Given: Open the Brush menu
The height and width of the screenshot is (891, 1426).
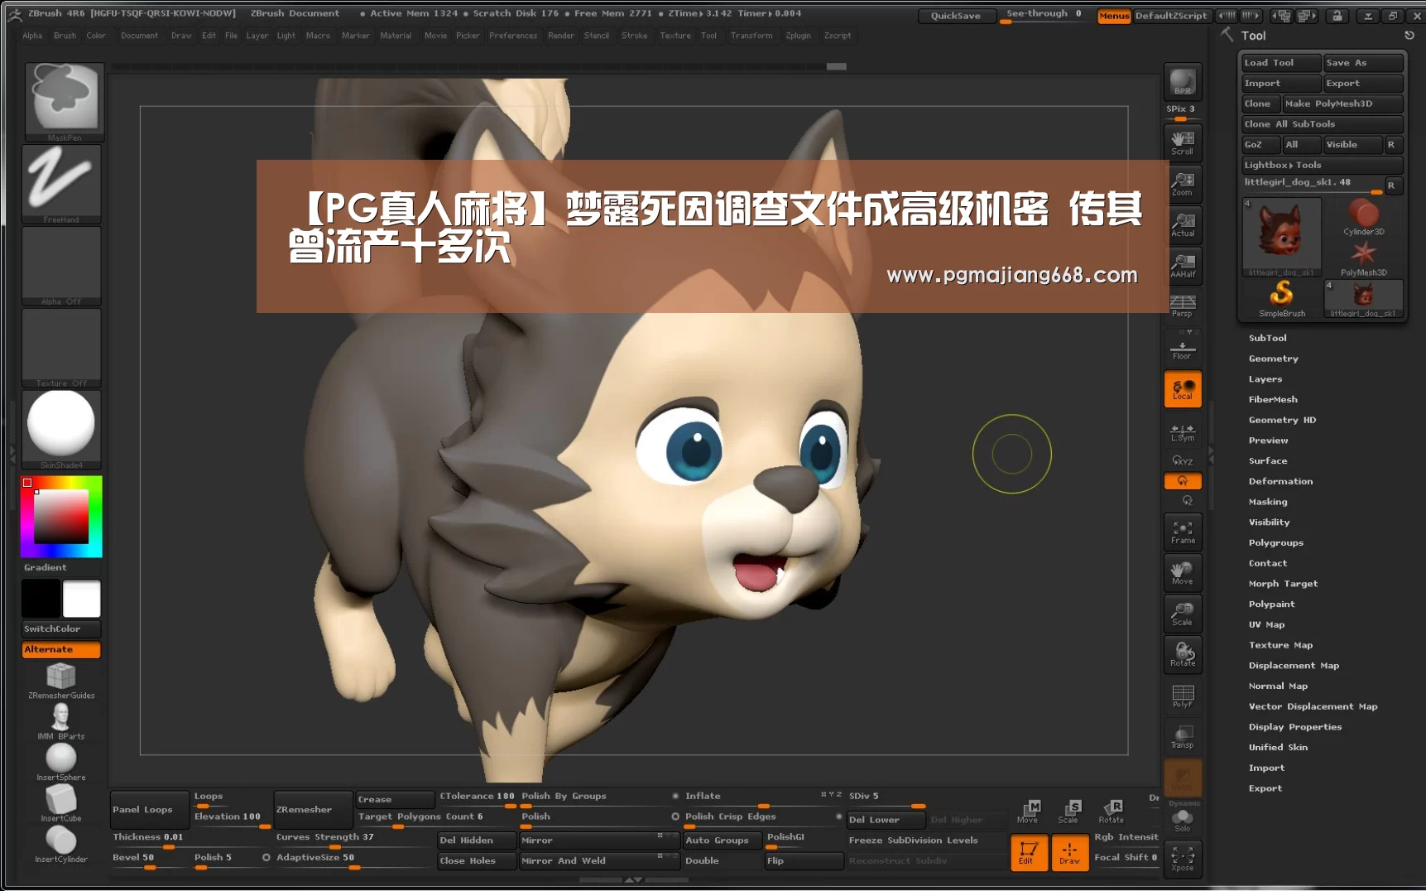Looking at the screenshot, I should (x=65, y=36).
